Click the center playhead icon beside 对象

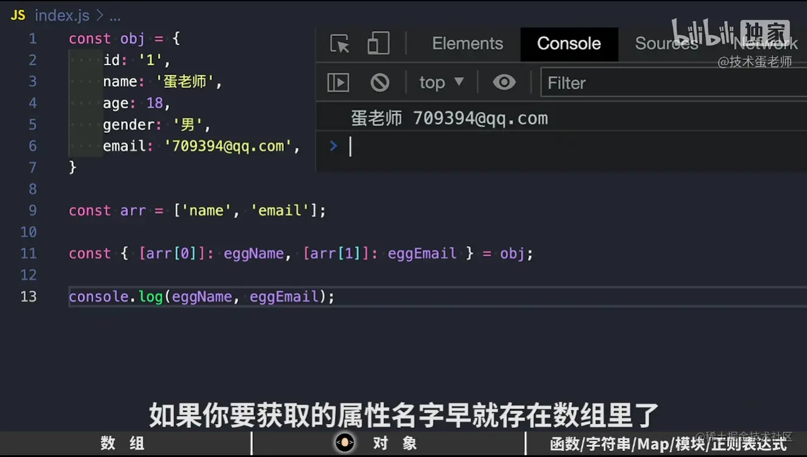(345, 443)
